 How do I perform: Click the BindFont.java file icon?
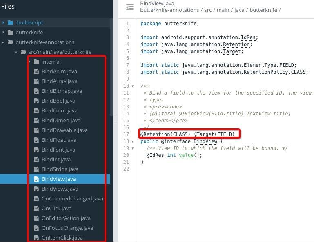36,150
